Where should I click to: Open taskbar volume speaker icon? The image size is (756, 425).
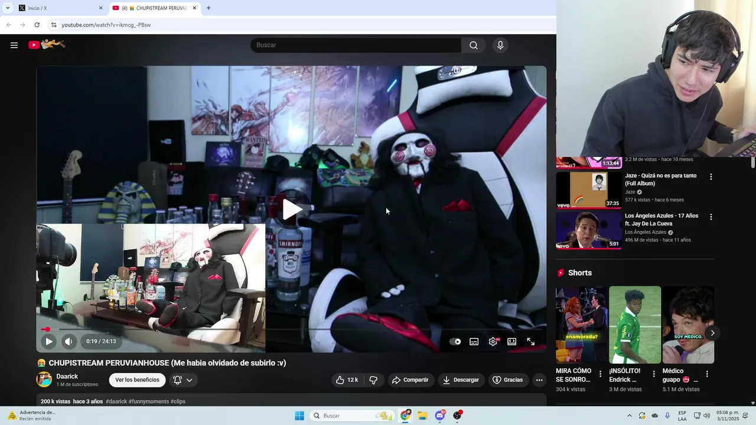pos(706,416)
